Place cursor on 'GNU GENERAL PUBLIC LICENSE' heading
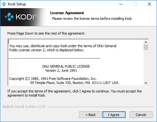The width and height of the screenshot is (157, 122). tap(66, 66)
